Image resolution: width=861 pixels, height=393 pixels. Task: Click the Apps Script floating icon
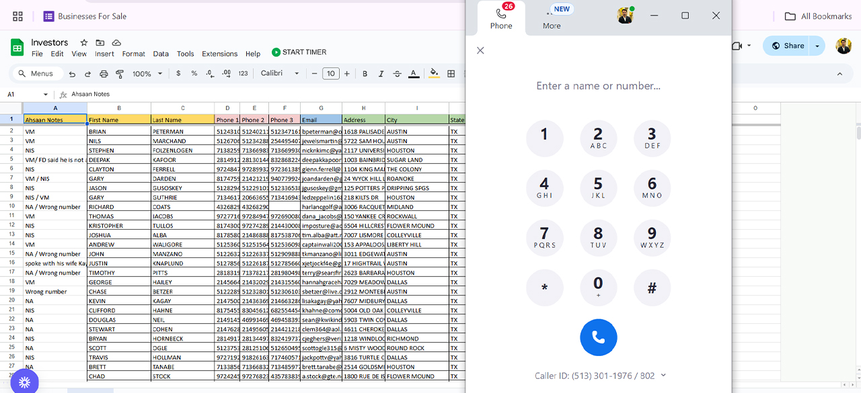pyautogui.click(x=24, y=382)
